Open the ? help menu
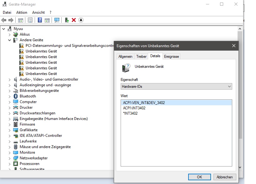This screenshot has height=184, width=256. 51,12
